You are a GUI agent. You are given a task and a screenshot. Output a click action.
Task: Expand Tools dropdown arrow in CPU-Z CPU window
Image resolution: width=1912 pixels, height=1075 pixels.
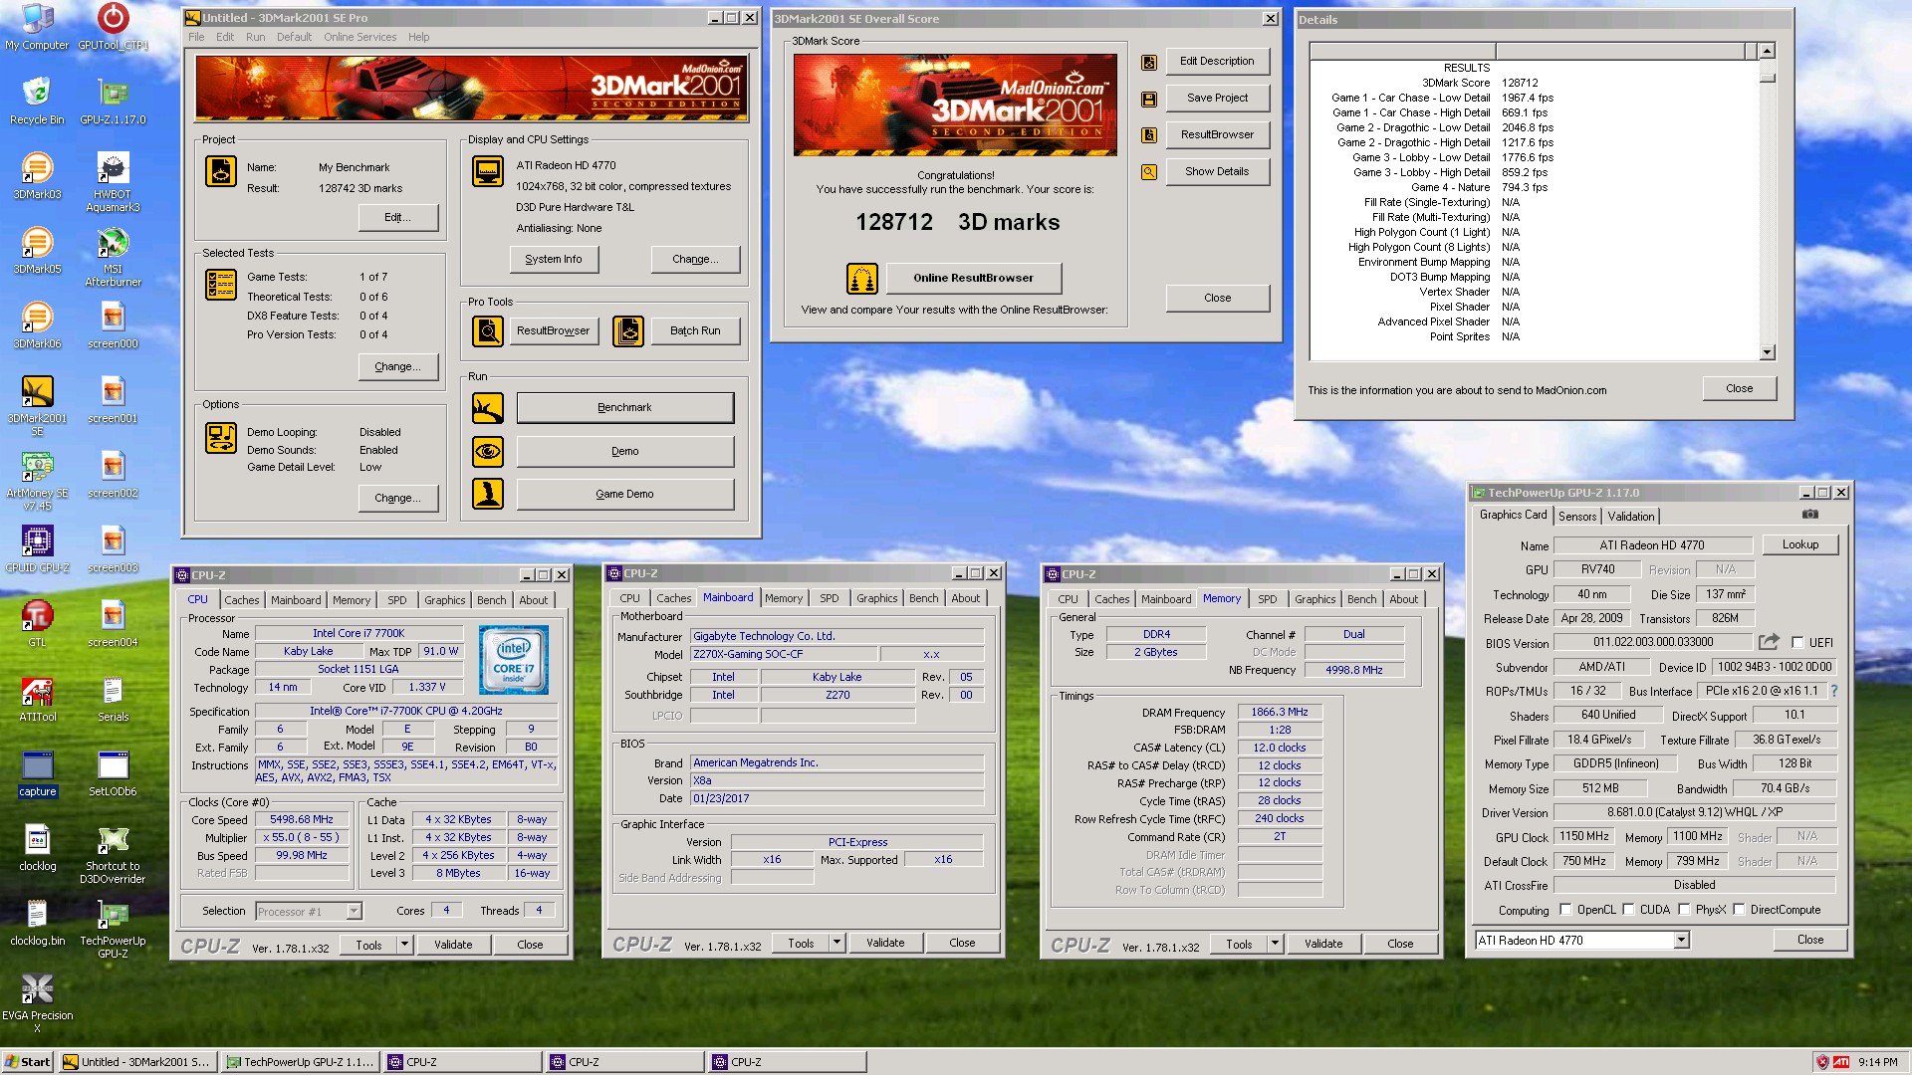[404, 945]
